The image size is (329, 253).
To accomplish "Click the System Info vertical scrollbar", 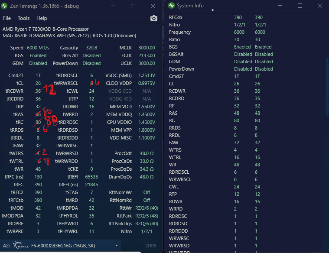I will click(327, 86).
